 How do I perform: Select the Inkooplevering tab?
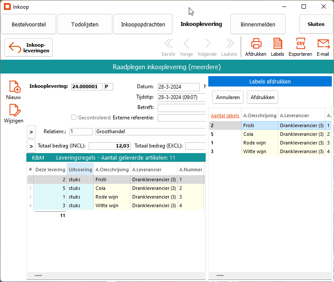point(201,24)
